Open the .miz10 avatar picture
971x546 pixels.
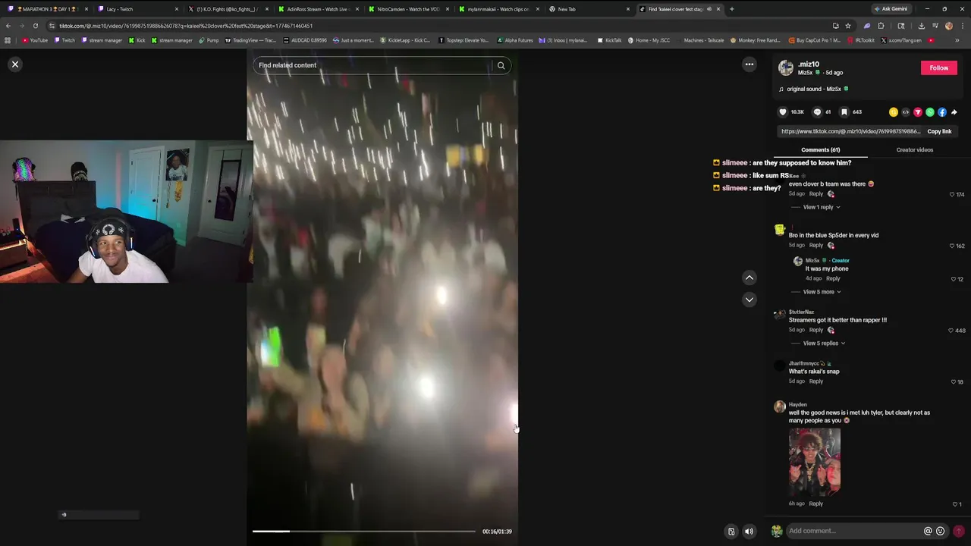click(786, 68)
